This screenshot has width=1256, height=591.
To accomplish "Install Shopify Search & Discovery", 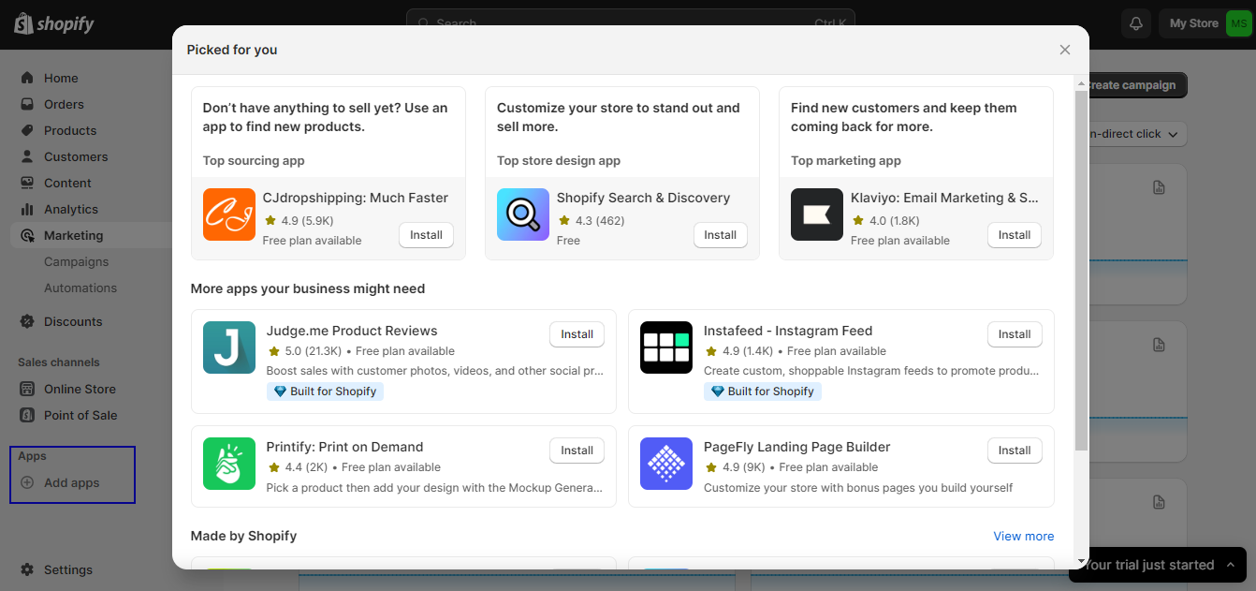I will point(720,235).
